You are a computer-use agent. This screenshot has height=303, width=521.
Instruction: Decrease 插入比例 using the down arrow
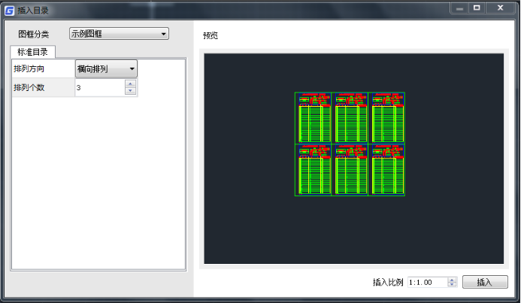(x=452, y=285)
